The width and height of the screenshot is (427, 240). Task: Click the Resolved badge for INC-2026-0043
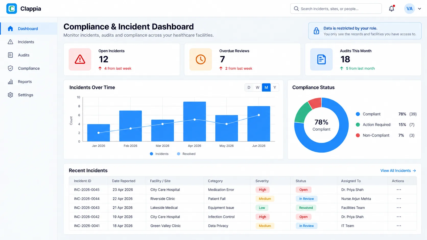(306, 208)
